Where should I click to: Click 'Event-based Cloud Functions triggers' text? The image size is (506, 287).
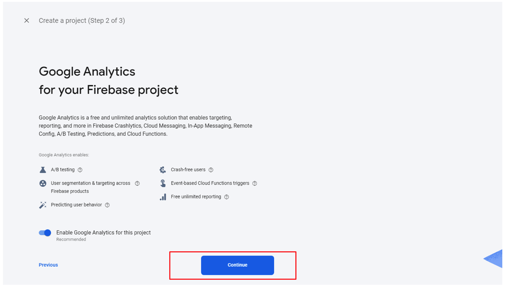[210, 183]
